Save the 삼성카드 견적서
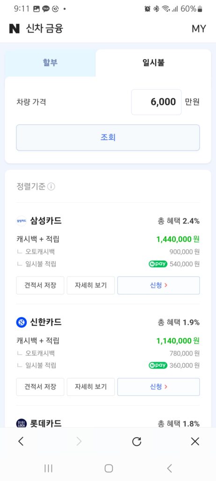Screen dimensions: 216x481 (x=40, y=285)
